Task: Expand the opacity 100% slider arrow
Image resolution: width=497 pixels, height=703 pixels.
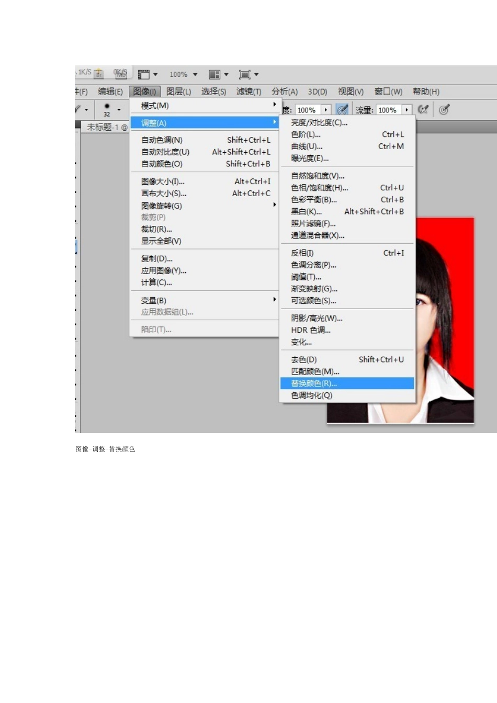Action: click(326, 110)
